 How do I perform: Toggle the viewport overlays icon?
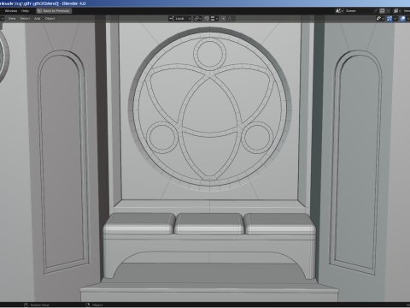tap(402, 19)
